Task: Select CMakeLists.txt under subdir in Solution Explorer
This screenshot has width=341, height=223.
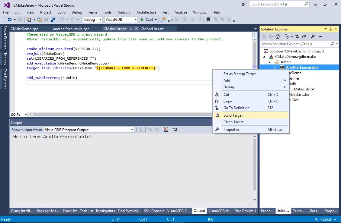Action: [x=303, y=89]
